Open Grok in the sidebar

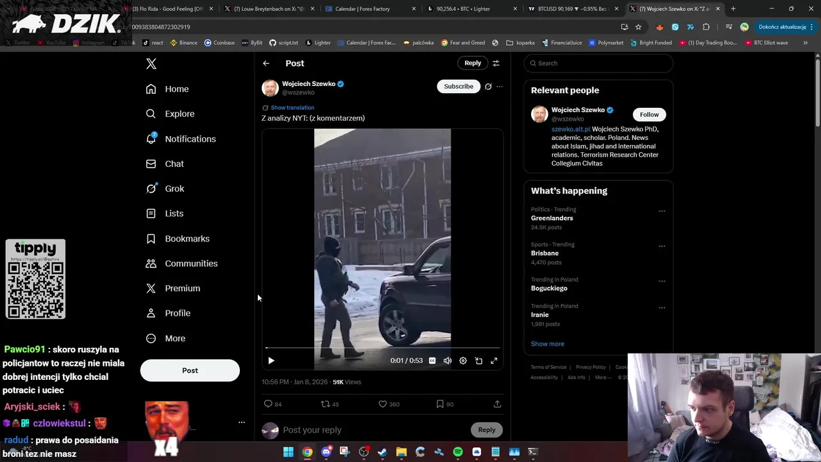165,189
